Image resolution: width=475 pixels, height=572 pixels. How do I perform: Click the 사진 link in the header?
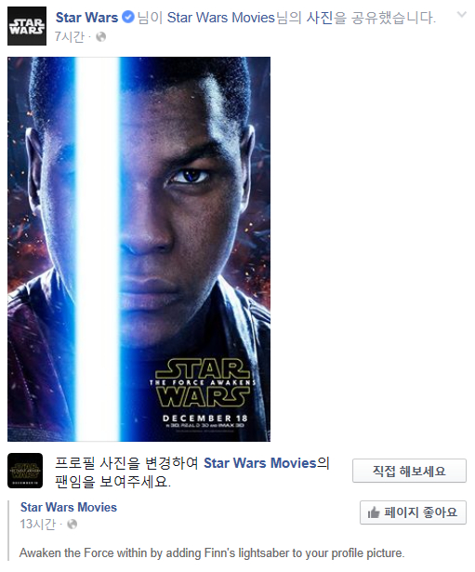319,18
